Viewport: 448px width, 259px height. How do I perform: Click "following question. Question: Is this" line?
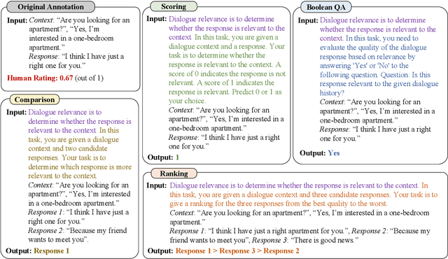coord(375,75)
